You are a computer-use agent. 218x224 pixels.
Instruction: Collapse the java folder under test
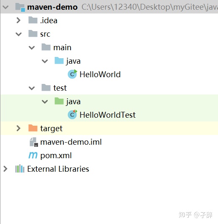tap(45, 102)
